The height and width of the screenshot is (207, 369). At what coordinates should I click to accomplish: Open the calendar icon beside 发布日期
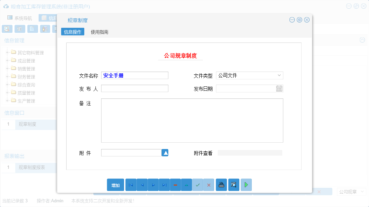[279, 88]
